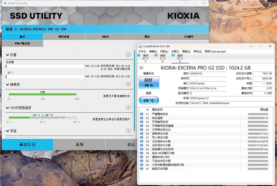Click the 通电时间 value 2 小时
Screen dimensions: 277x186
[263, 93]
